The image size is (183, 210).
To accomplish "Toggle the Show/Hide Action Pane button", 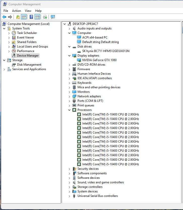I will click(38, 17).
